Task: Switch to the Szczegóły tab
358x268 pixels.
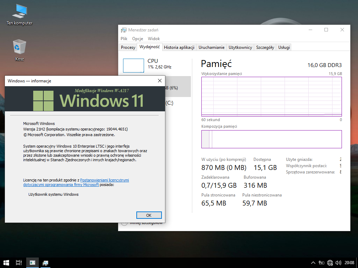Action: 265,47
